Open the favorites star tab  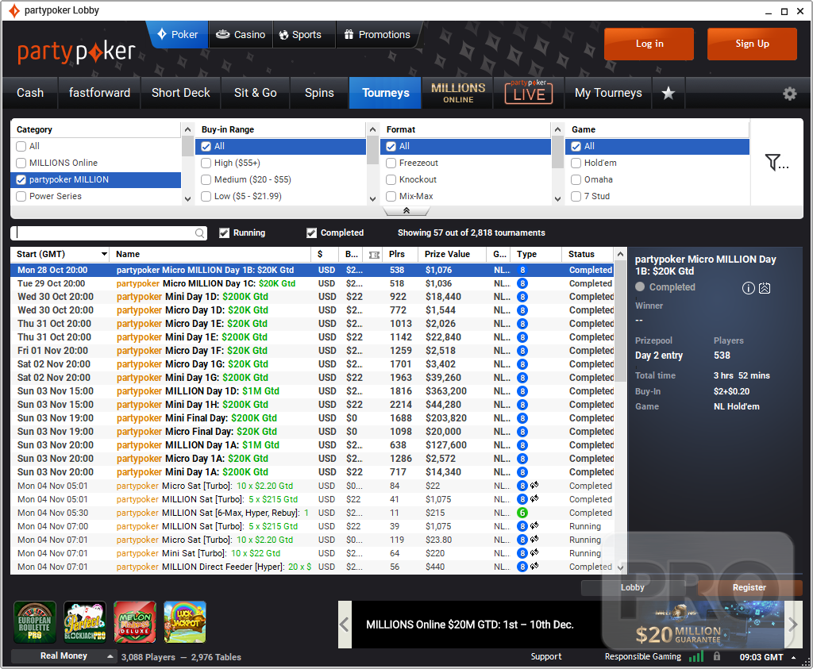click(669, 93)
